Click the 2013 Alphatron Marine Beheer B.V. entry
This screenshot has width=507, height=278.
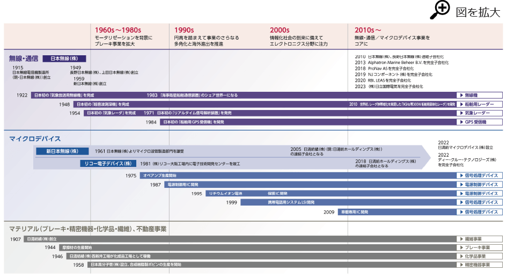(402, 62)
